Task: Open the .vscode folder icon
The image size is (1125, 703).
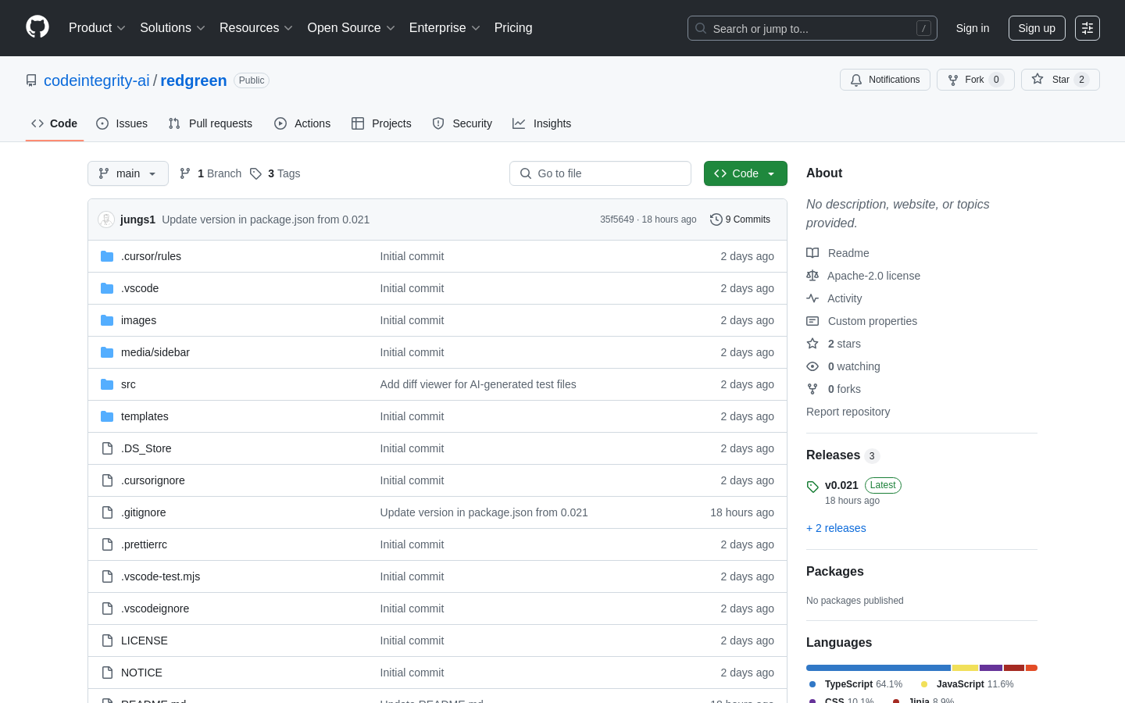Action: 107,288
